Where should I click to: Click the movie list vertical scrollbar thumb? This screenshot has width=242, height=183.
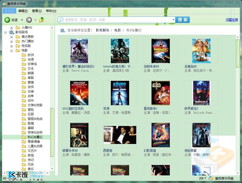238,53
